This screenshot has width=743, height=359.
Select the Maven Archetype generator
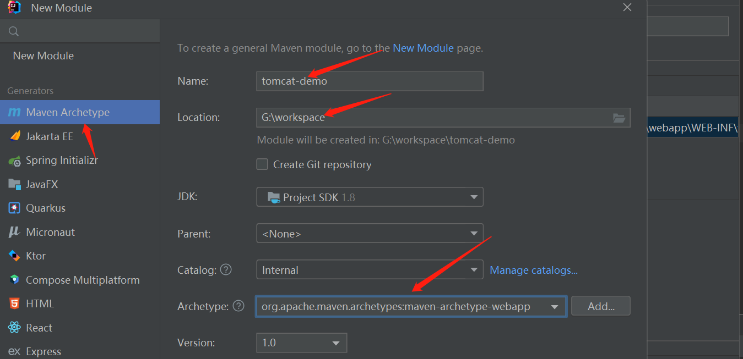80,112
